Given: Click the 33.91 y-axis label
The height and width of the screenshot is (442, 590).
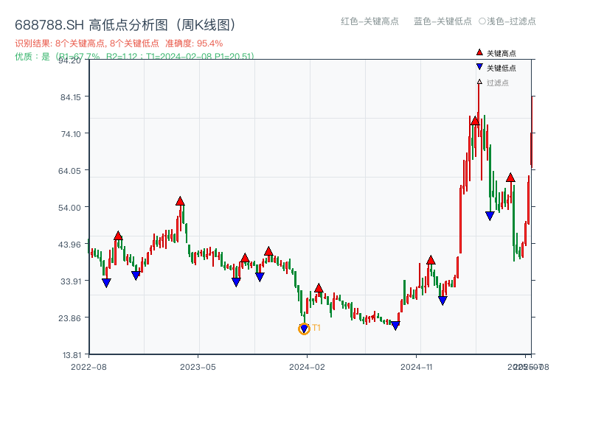Looking at the screenshot, I should (x=71, y=281).
